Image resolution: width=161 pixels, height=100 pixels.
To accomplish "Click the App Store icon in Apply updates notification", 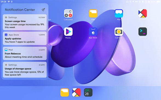I will (x=6, y=35).
